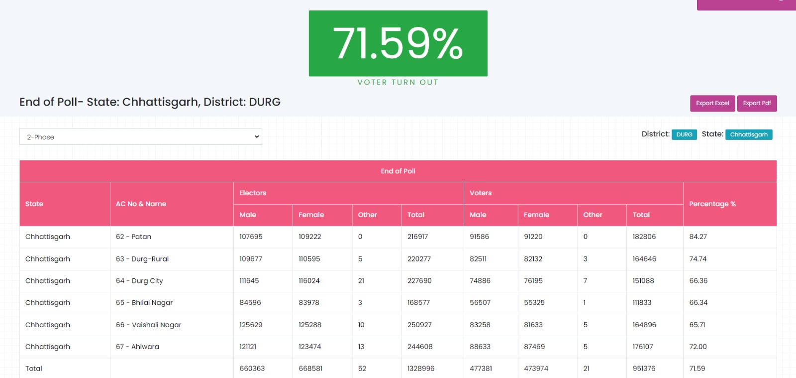This screenshot has height=378, width=796.
Task: Click the overall percentage 71.59 in Total row
Action: (697, 369)
